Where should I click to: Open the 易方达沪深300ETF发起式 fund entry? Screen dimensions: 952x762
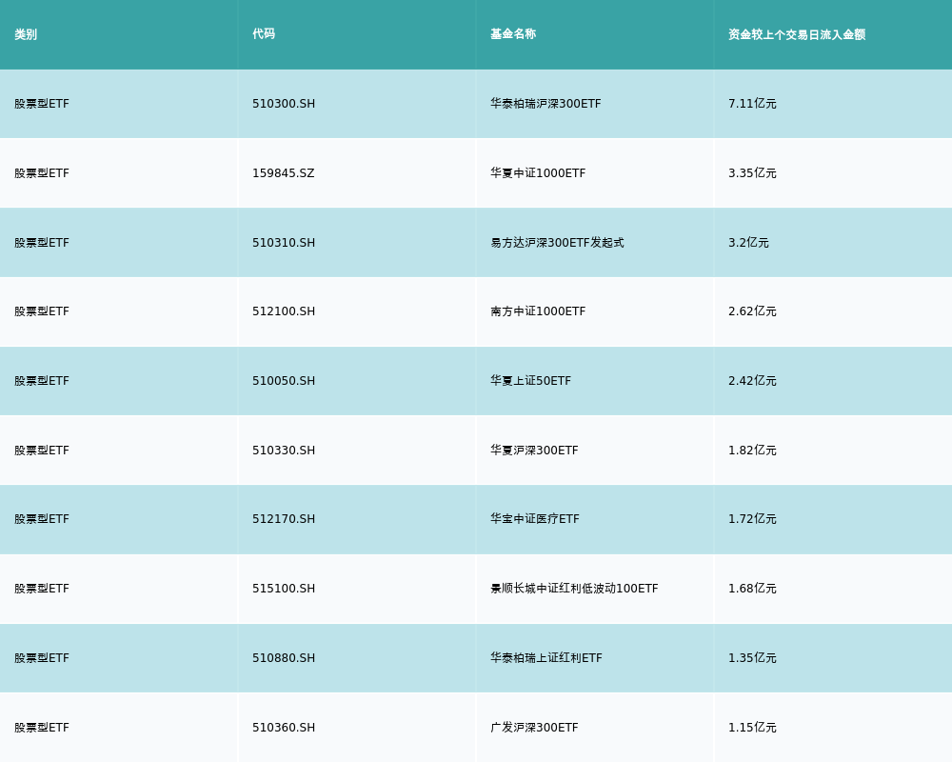[x=557, y=243]
